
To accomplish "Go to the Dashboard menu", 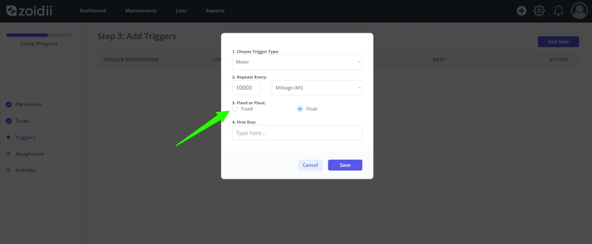I will pos(93,11).
